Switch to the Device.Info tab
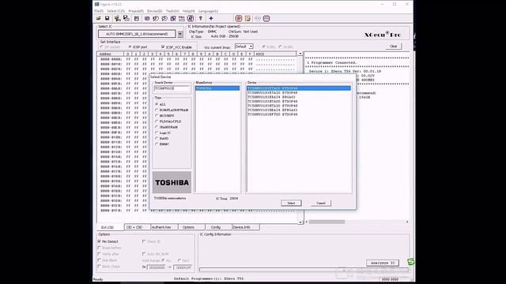 tap(246, 227)
